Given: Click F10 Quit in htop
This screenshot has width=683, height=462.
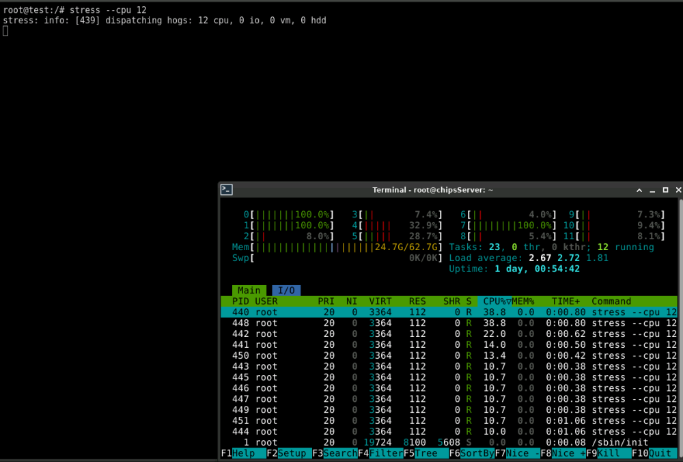Looking at the screenshot, I should coord(655,453).
